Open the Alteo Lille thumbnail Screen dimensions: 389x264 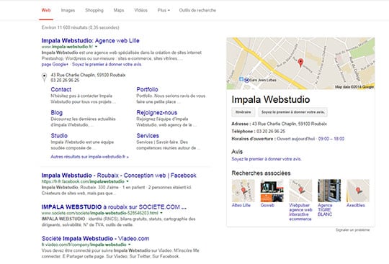(243, 191)
